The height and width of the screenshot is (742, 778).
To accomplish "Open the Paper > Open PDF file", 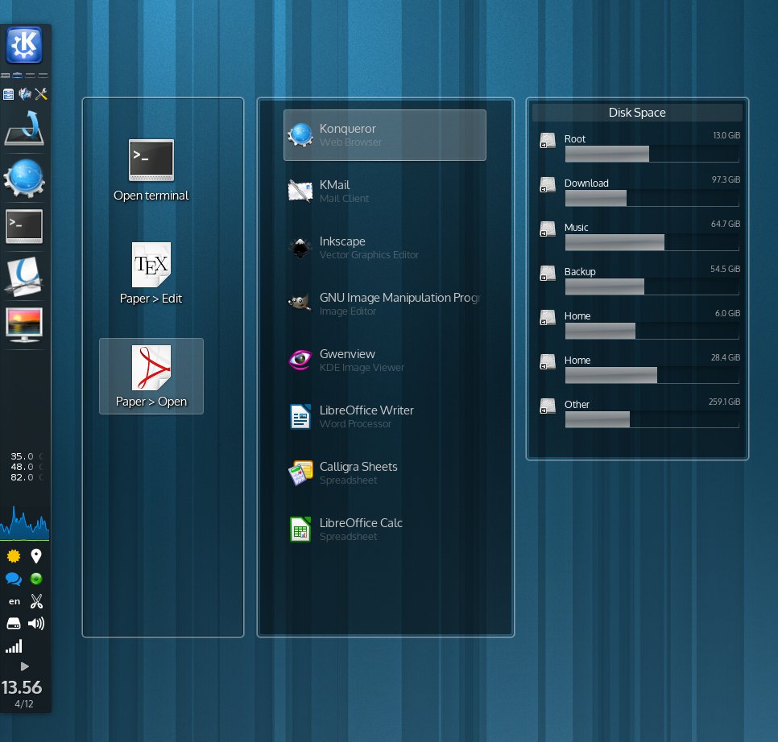I will click(151, 376).
